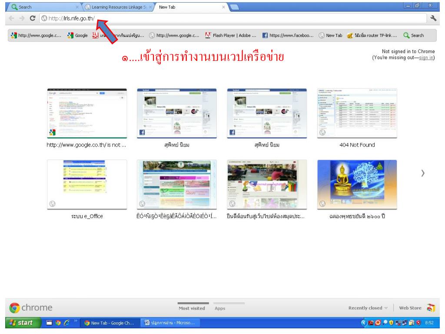Open the 404 Not Found thumbnail
445x334 pixels.
tap(357, 114)
